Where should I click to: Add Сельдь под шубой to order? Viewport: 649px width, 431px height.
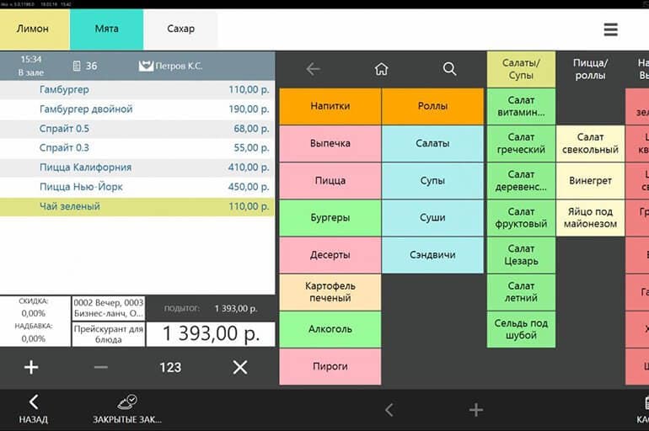521,329
